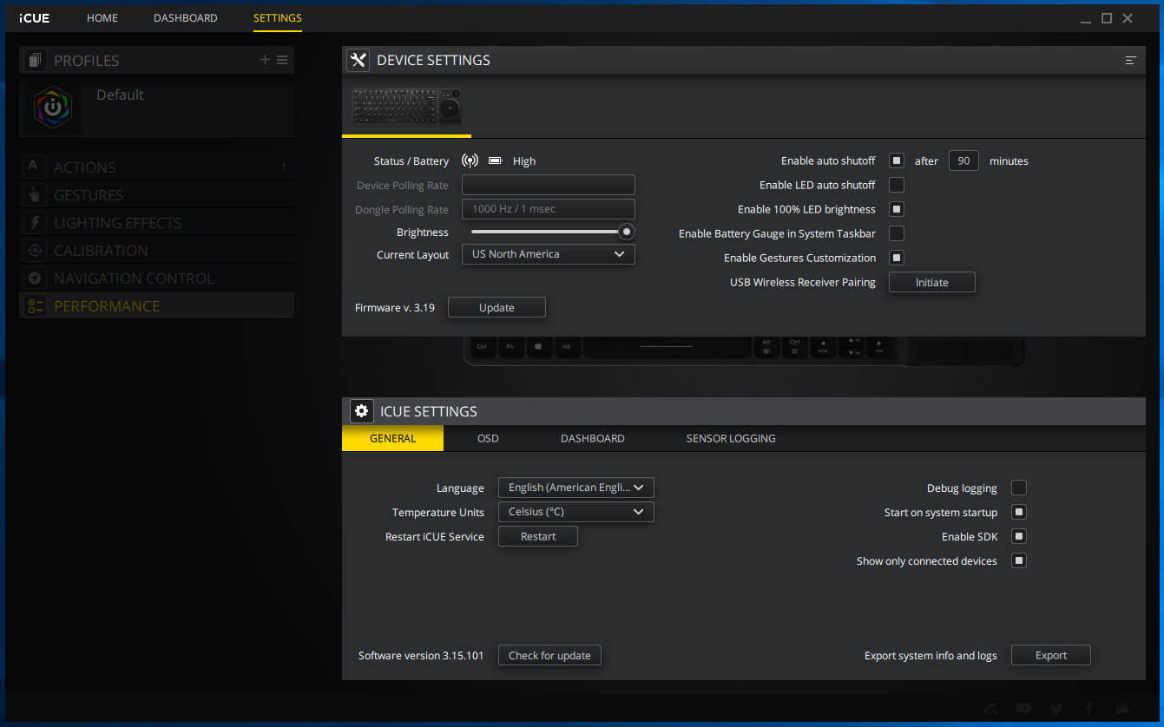
Task: Maximize the iCUE window
Action: [1107, 18]
